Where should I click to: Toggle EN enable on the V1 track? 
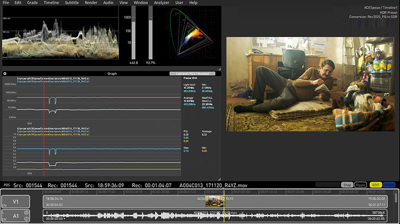tap(4, 205)
